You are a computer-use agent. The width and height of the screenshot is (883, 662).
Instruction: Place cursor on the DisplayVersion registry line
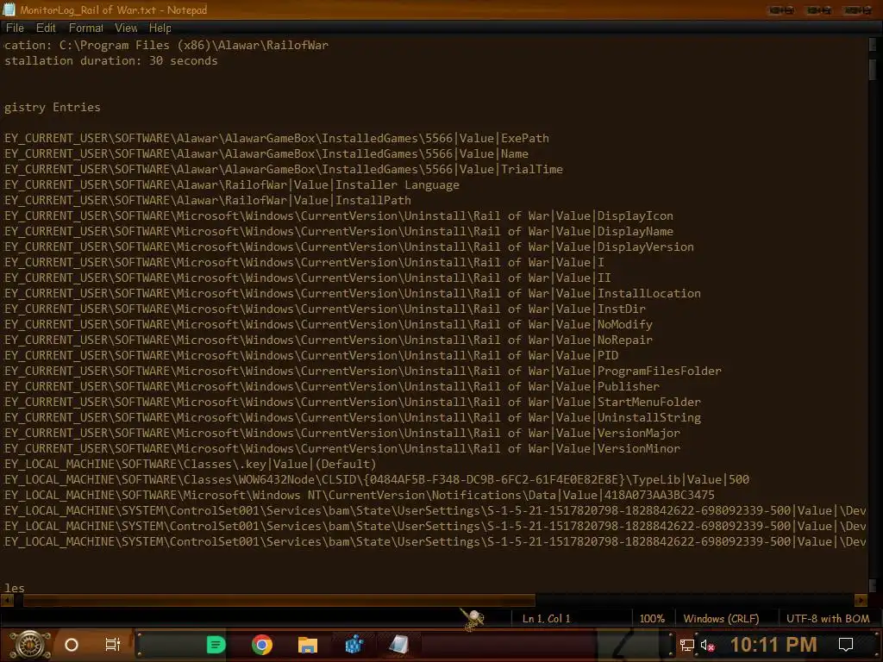pyautogui.click(x=349, y=247)
